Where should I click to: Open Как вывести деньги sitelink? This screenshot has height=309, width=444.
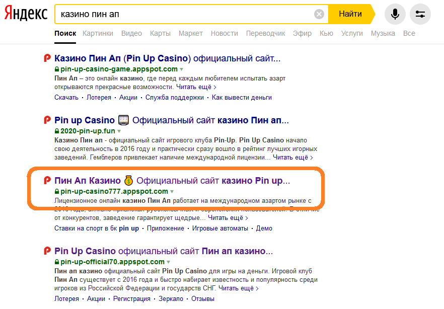point(242,98)
